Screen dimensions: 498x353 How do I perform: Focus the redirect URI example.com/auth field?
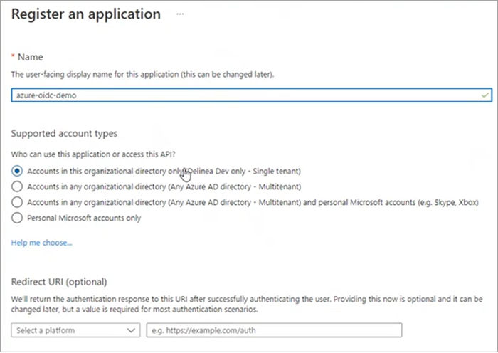274,330
